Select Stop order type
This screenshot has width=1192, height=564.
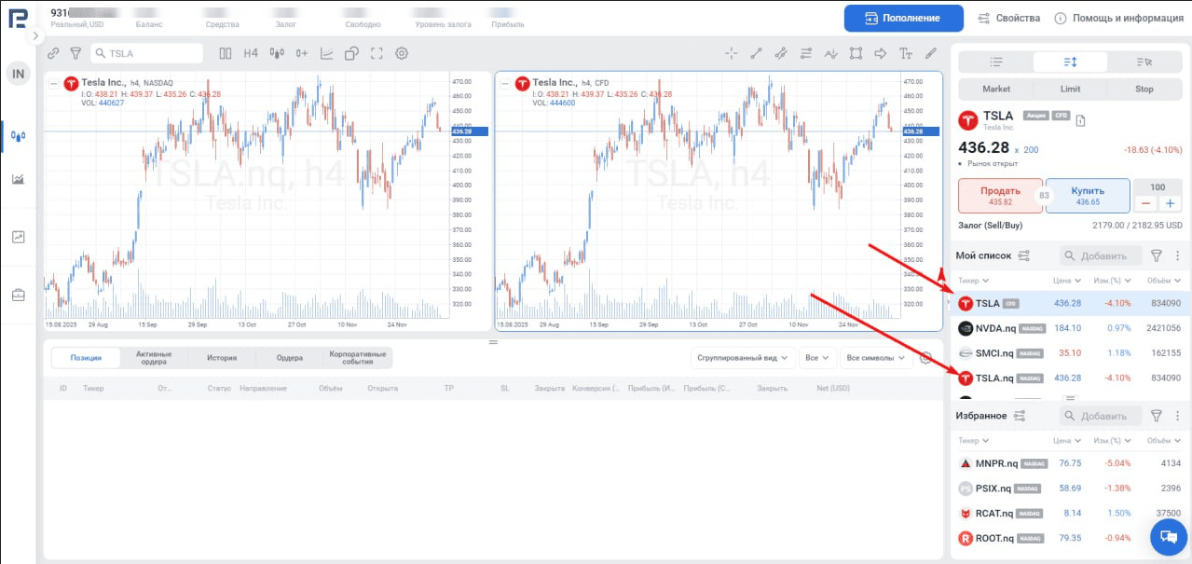click(1144, 89)
